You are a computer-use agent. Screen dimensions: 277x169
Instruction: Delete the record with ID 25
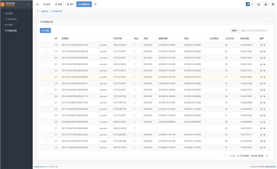pos(264,90)
